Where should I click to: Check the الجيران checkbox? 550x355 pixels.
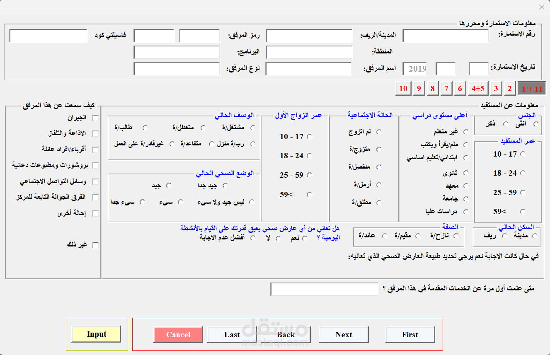pyautogui.click(x=95, y=118)
